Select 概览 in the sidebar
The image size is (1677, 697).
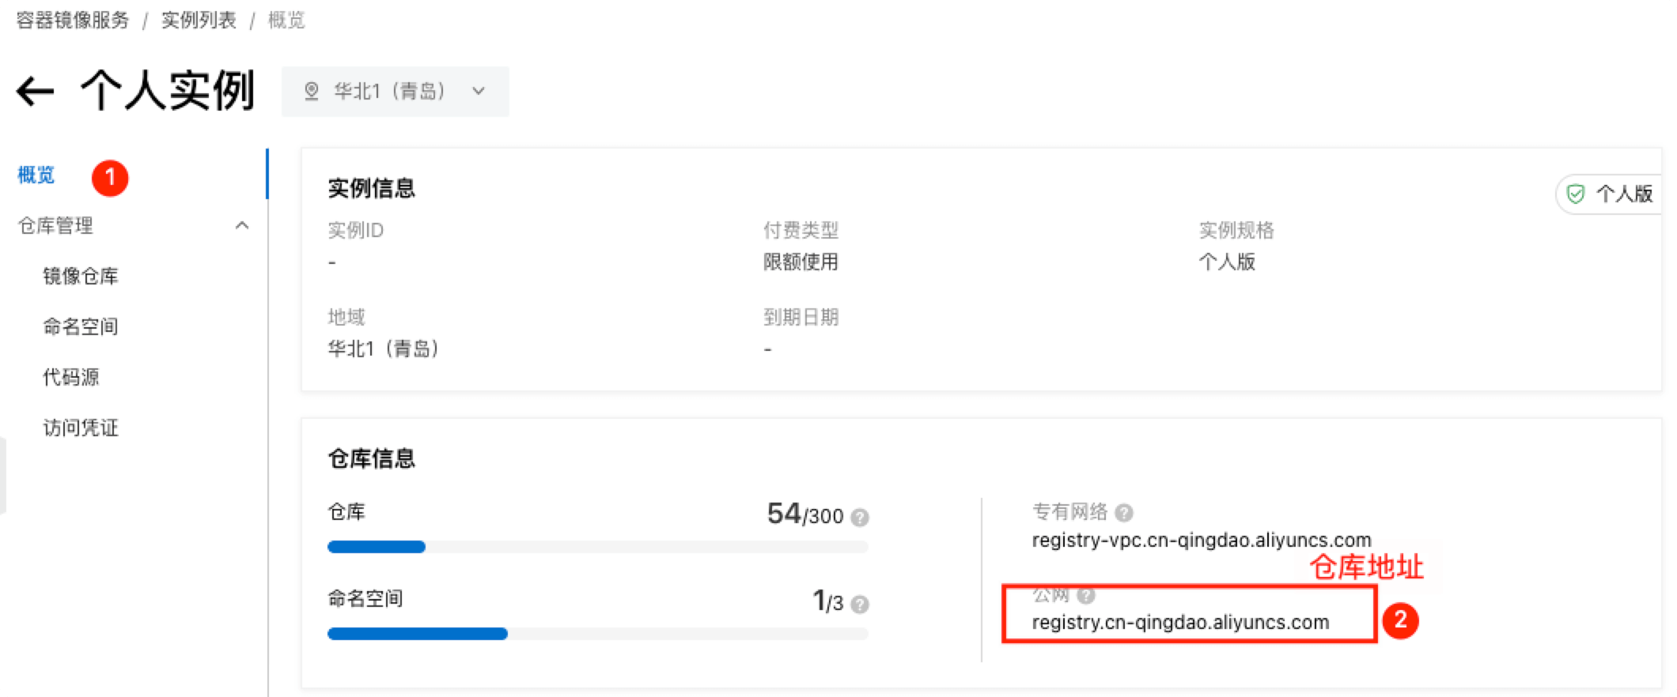tap(36, 175)
